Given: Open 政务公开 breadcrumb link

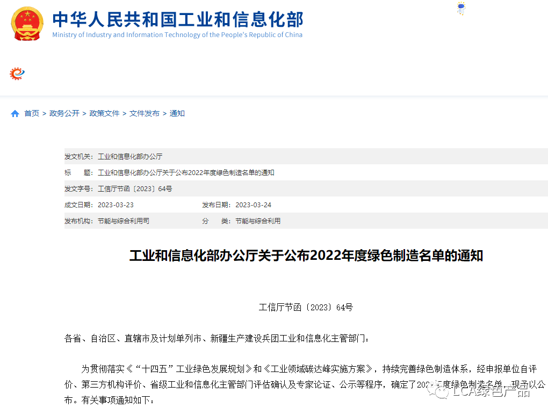Looking at the screenshot, I should click(x=64, y=114).
